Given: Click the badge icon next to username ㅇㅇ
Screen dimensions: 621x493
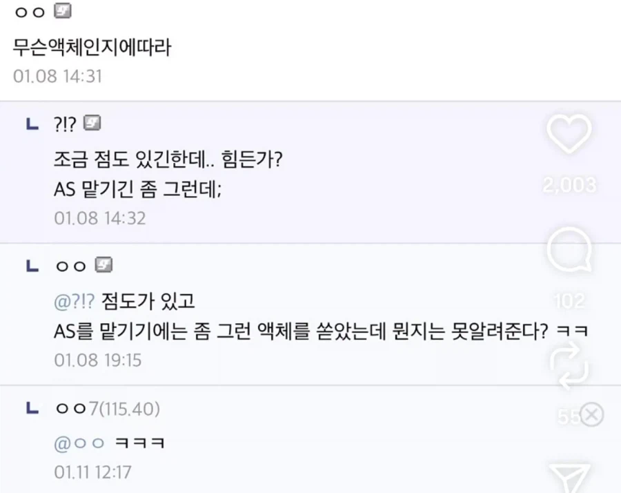Looking at the screenshot, I should pyautogui.click(x=62, y=11).
